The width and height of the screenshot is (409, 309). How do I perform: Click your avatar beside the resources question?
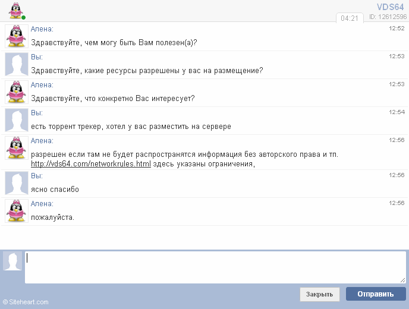tap(17, 64)
